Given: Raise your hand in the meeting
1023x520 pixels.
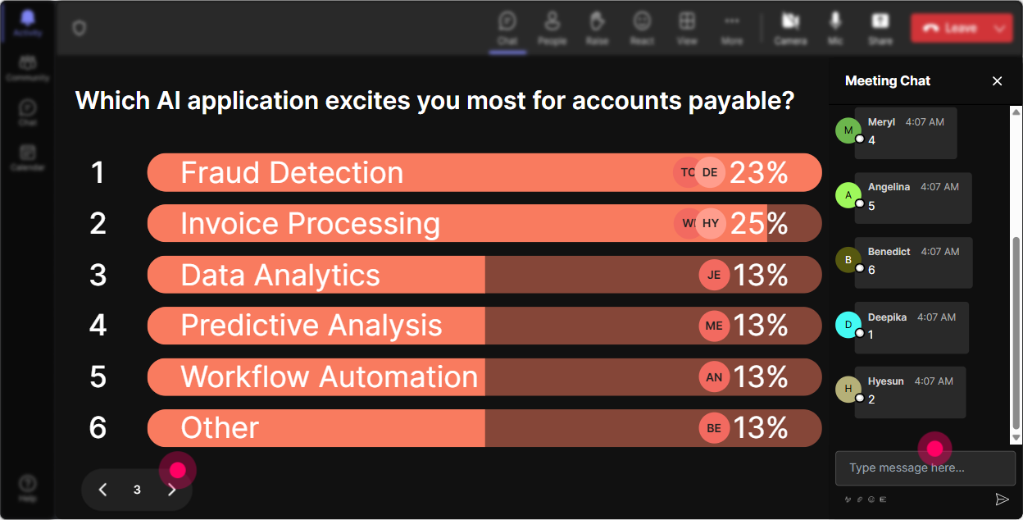Looking at the screenshot, I should click(x=597, y=29).
